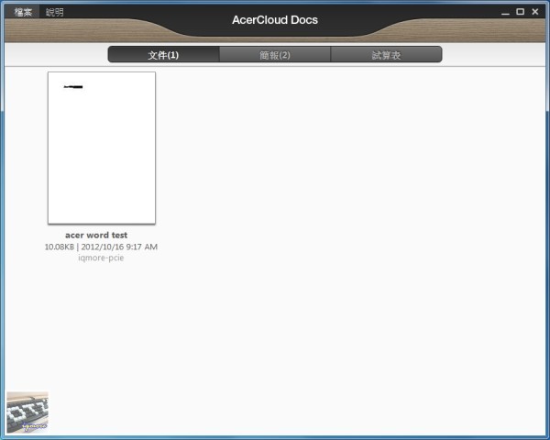Click the 'acer word test' file name
Image resolution: width=550 pixels, height=440 pixels.
click(x=96, y=235)
